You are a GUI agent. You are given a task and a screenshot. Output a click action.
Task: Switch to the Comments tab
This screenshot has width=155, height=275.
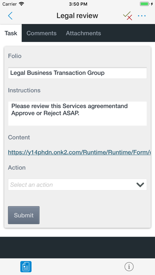click(x=42, y=33)
